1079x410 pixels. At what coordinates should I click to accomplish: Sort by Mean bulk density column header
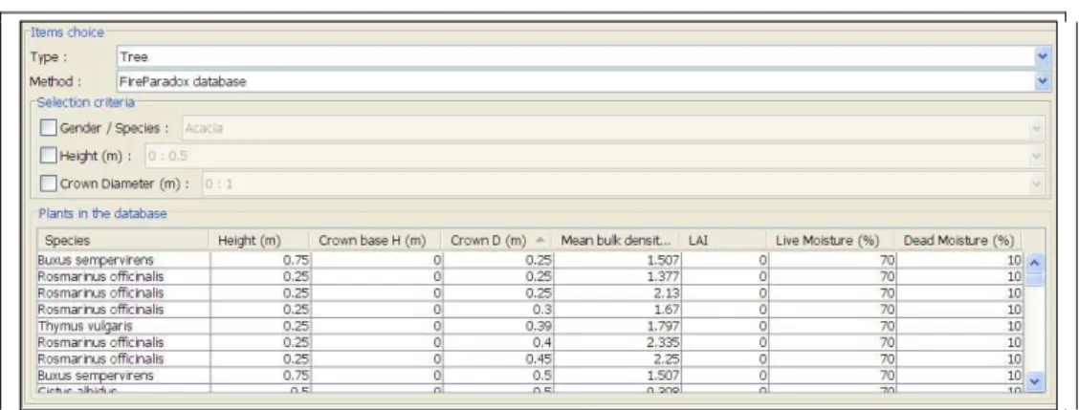click(617, 241)
